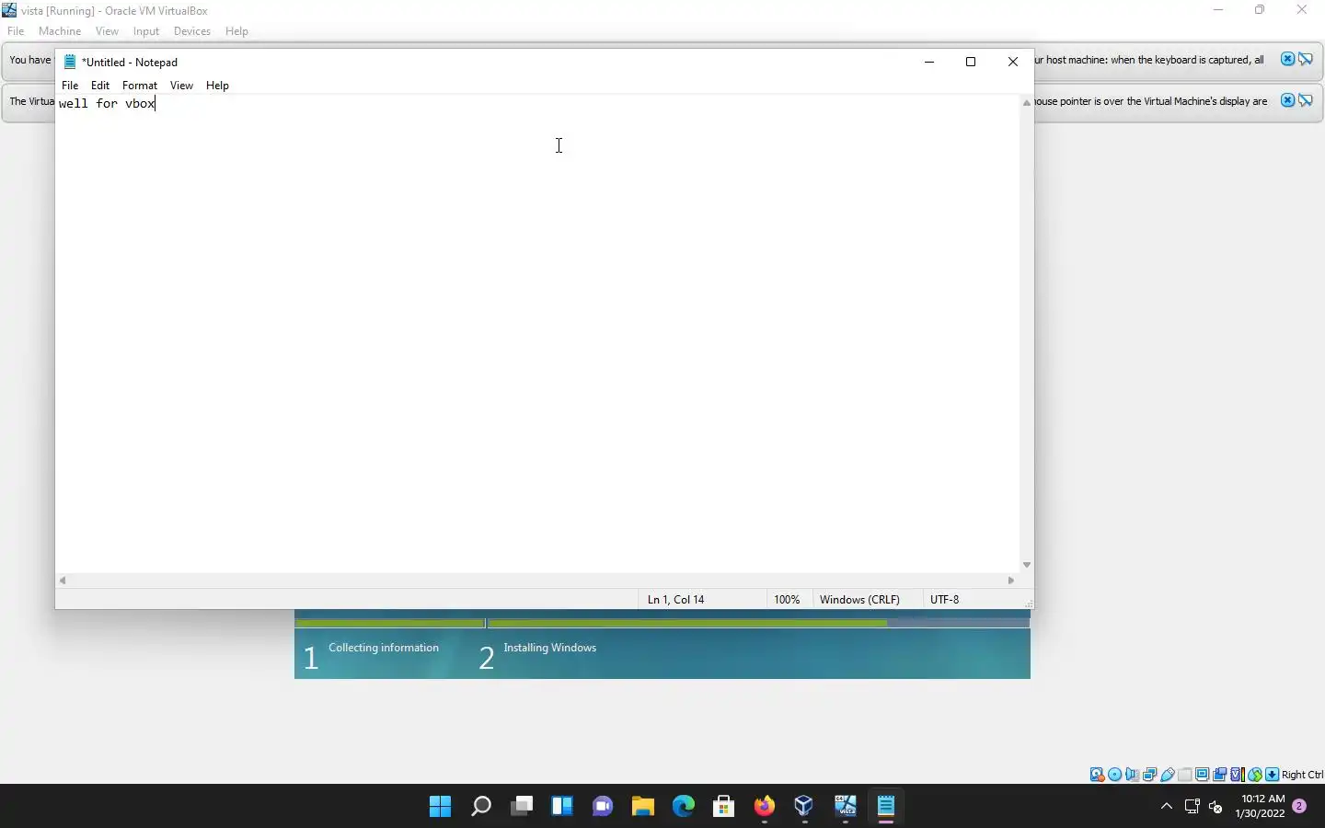Click the VirtualBox recording status icon
1325x828 pixels.
1219,775
